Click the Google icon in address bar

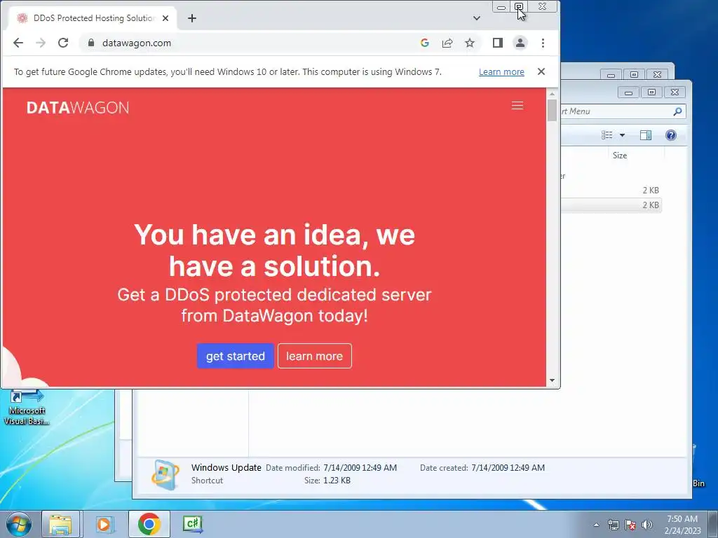tap(425, 43)
